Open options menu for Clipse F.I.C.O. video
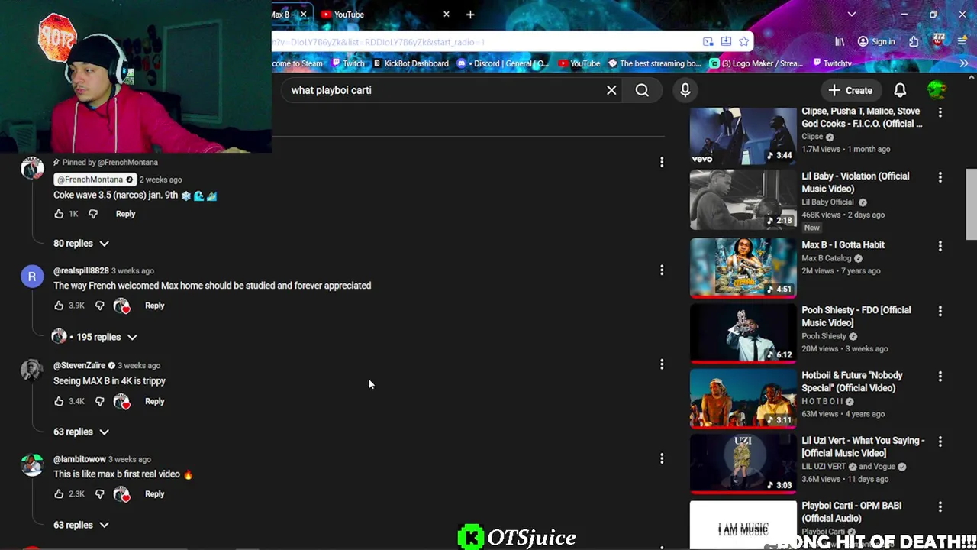977x550 pixels. [940, 112]
